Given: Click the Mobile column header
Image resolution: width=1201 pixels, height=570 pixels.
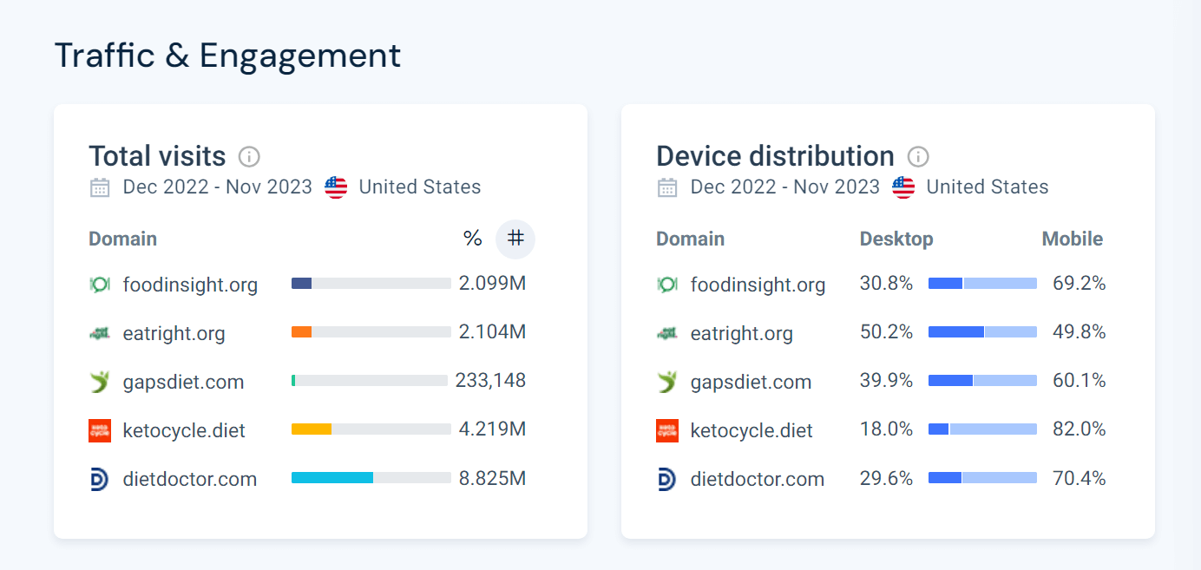Looking at the screenshot, I should click(1073, 239).
